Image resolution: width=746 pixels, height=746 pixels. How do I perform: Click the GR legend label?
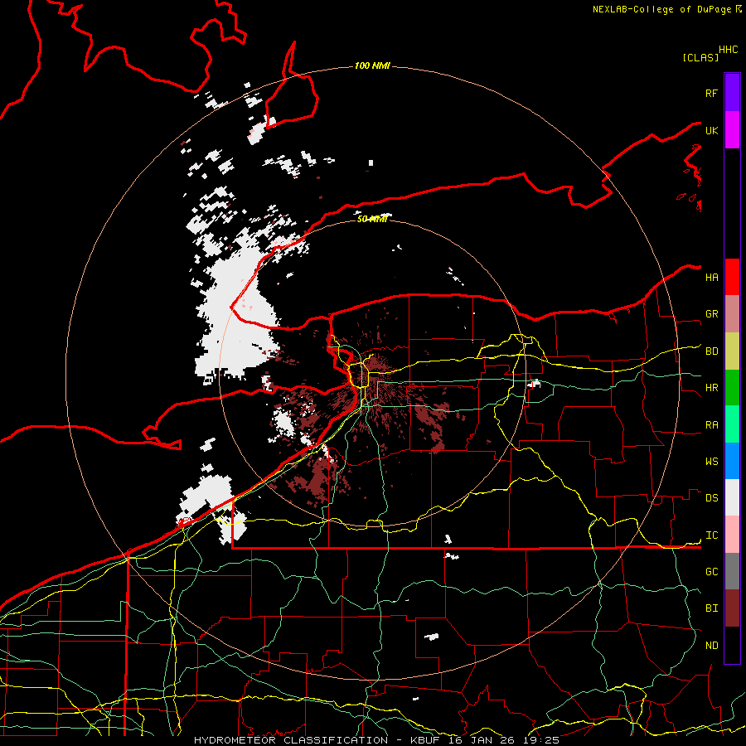click(x=711, y=314)
